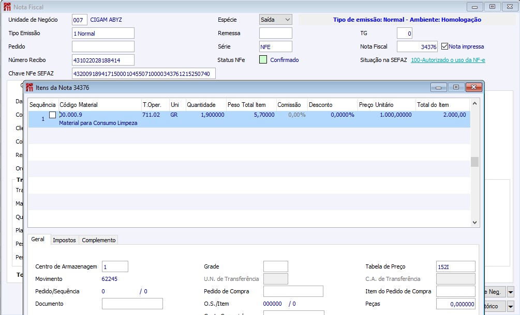Screen dimensions: 520x315
Task: Click the Item do Pedido de Compra field
Action: [456, 292]
